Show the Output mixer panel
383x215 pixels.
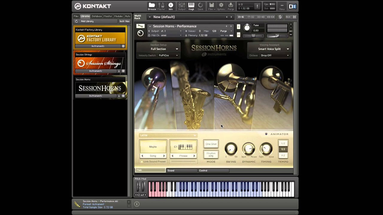(182, 6)
